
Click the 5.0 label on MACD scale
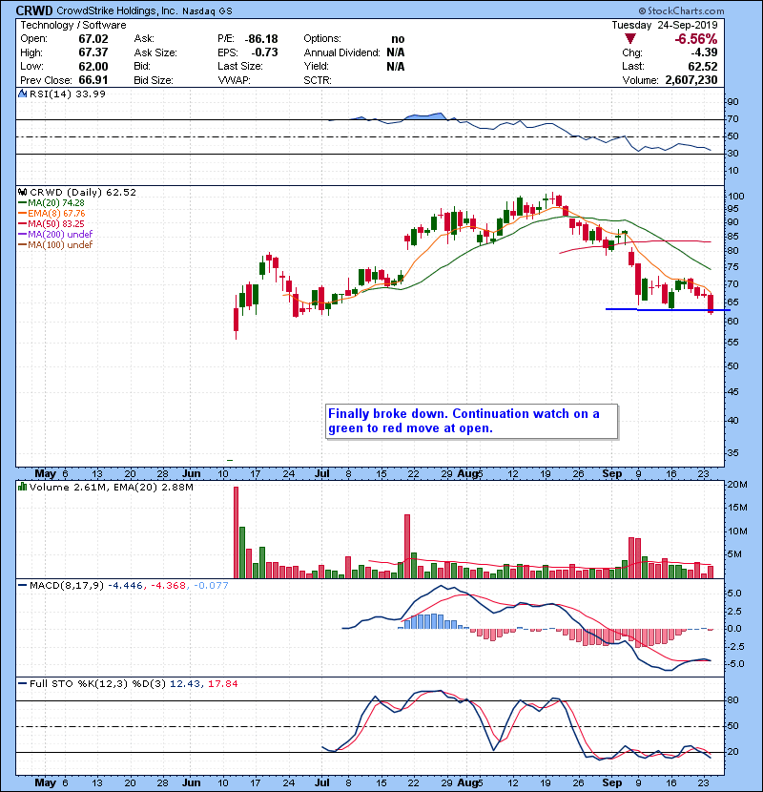click(734, 593)
